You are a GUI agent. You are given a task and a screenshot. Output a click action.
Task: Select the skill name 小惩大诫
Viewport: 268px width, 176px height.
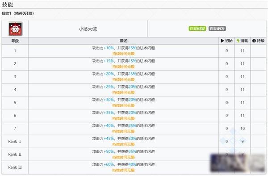pyautogui.click(x=88, y=29)
